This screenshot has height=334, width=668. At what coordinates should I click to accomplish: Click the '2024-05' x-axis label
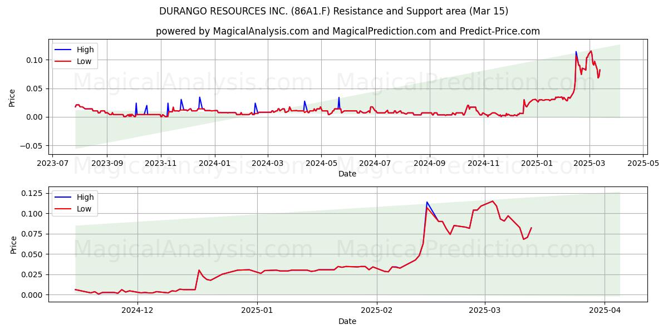[321, 164]
